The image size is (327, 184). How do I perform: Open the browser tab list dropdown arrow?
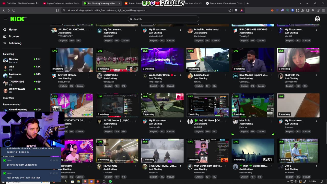pyautogui.click(x=300, y=3)
